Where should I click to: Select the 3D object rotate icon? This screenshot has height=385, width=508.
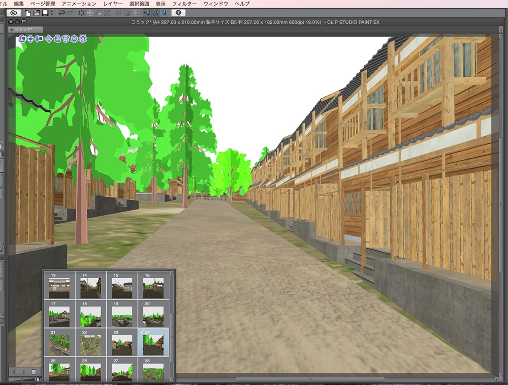click(57, 39)
